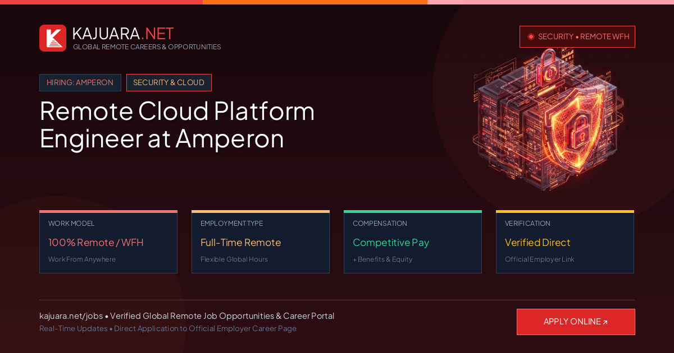
Task: Click the 'Global Remote Careers & Opportunities' tagline
Action: click(x=147, y=47)
